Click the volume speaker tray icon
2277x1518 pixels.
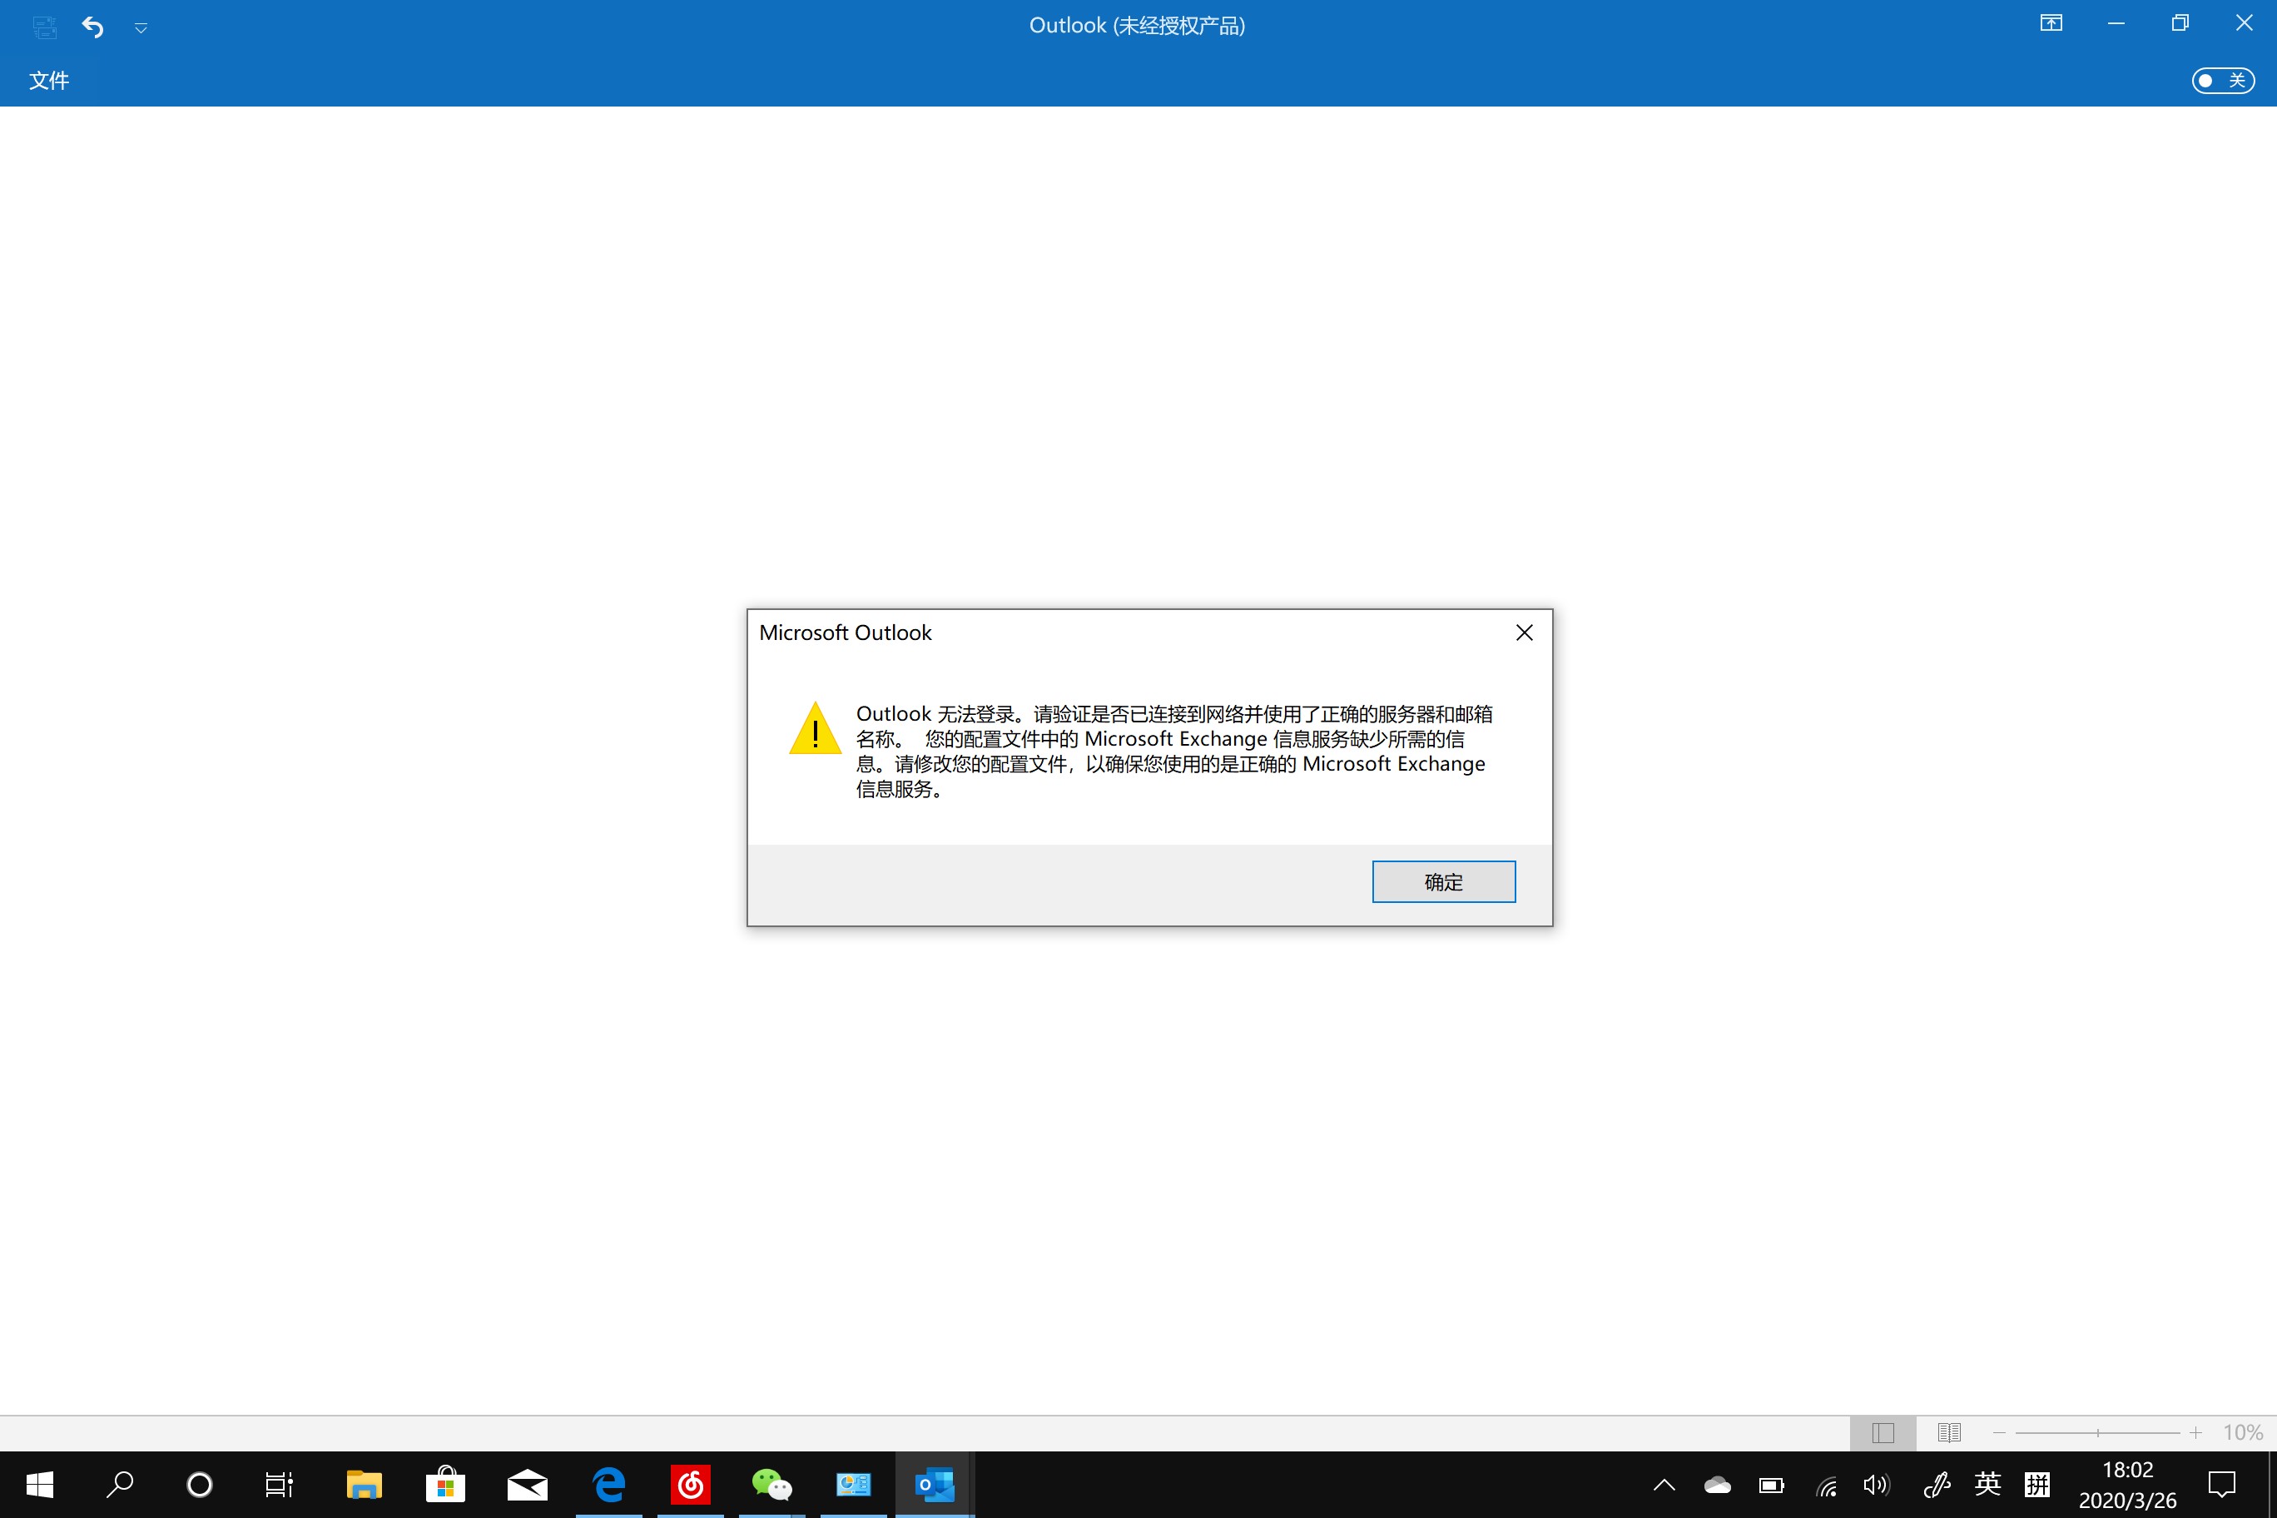click(x=1876, y=1484)
